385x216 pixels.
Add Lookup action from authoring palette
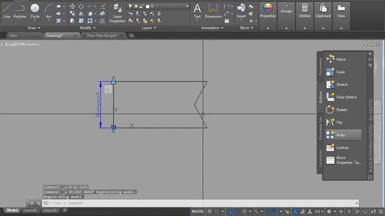click(337, 148)
